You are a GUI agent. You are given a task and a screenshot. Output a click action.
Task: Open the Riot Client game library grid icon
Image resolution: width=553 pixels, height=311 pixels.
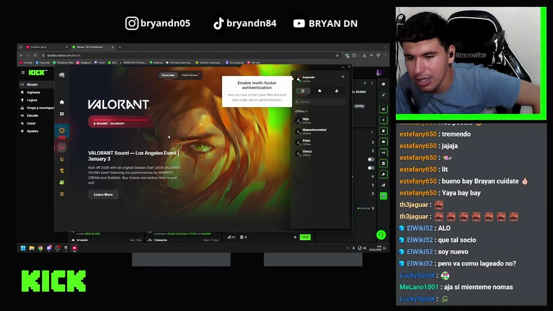click(62, 114)
